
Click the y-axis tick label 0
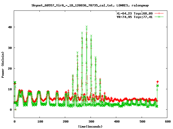(11, 110)
